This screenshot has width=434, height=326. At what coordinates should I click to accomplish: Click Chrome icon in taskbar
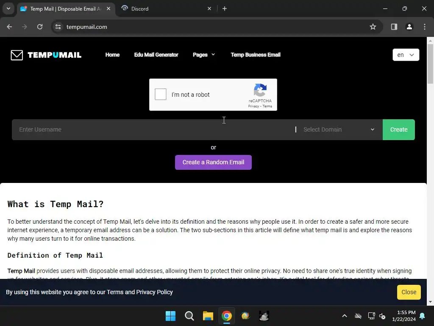pos(227,316)
